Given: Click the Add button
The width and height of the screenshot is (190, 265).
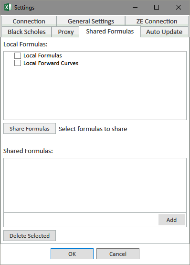Looking at the screenshot, I should coord(171,220).
